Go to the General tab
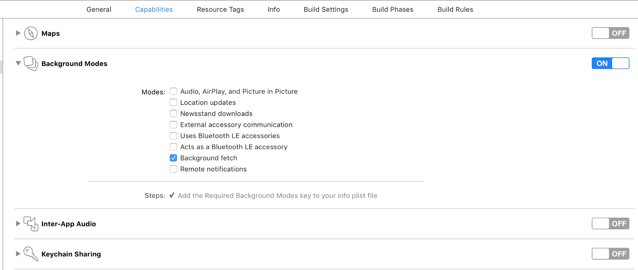This screenshot has height=270, width=638. click(x=99, y=10)
